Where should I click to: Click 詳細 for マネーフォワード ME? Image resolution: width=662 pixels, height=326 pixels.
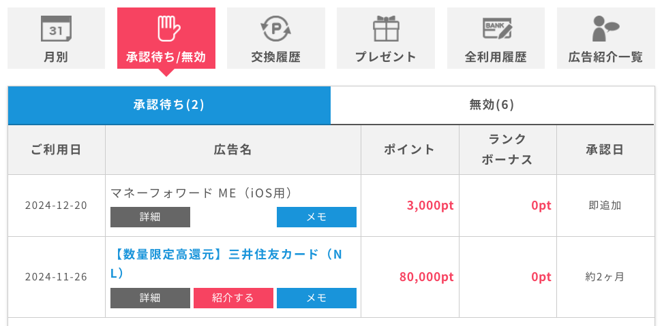150,217
